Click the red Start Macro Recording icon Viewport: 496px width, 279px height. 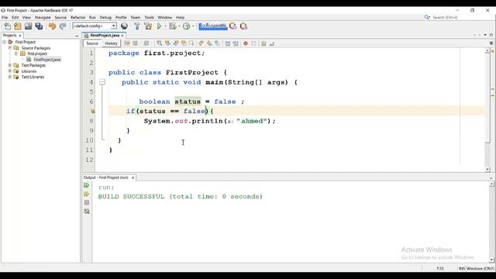click(246, 43)
